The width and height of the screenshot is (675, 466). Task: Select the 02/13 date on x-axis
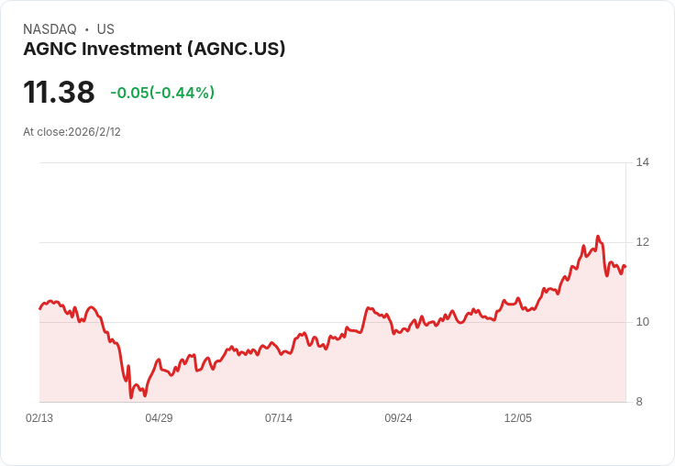(x=39, y=418)
